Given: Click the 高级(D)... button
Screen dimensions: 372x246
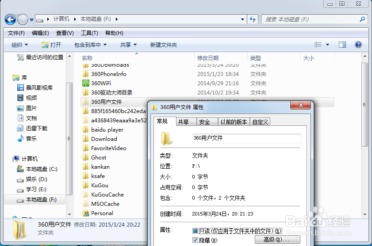Looking at the screenshot, I should click(x=277, y=240).
